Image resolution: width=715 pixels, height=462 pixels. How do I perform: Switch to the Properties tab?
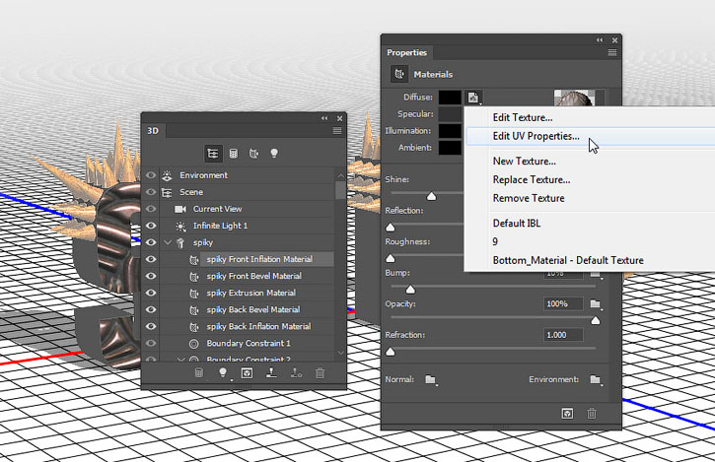(x=406, y=53)
